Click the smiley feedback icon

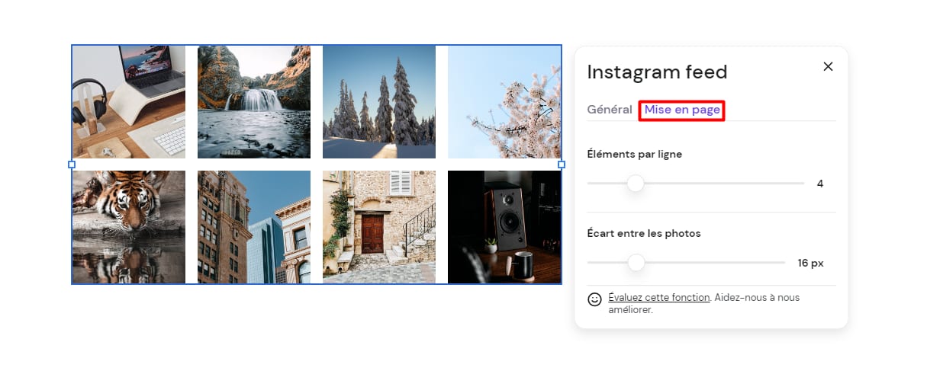click(x=595, y=299)
